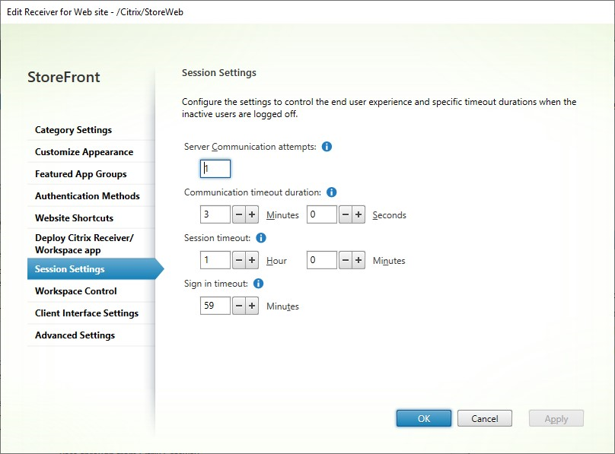
Task: Click the Sign in timeout info icon
Action: point(258,284)
